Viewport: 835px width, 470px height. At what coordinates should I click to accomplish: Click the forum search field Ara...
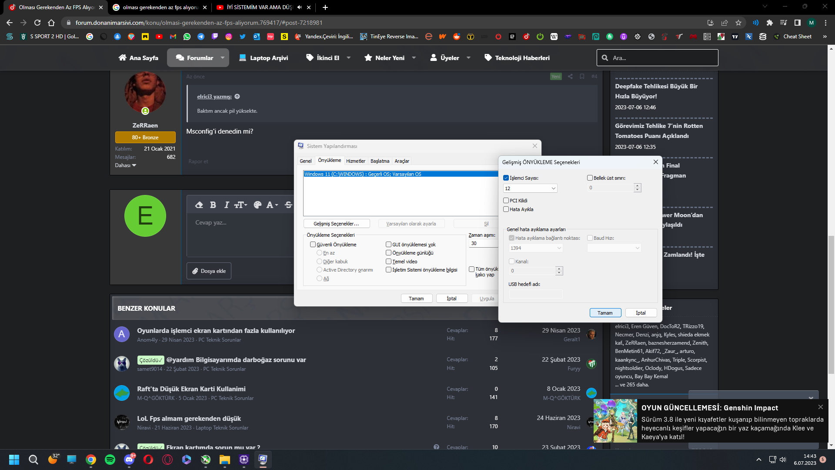click(658, 58)
